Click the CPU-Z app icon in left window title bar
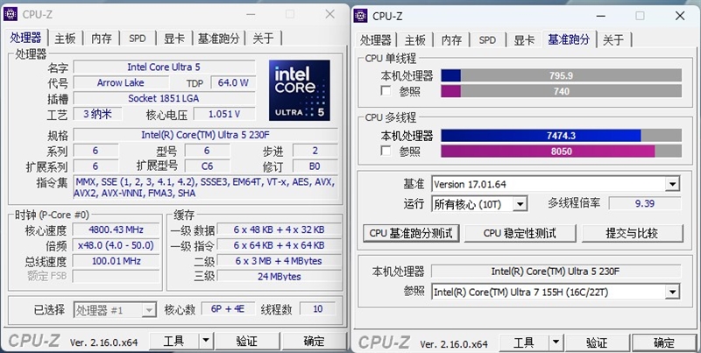Image resolution: width=701 pixels, height=353 pixels. pos(12,15)
